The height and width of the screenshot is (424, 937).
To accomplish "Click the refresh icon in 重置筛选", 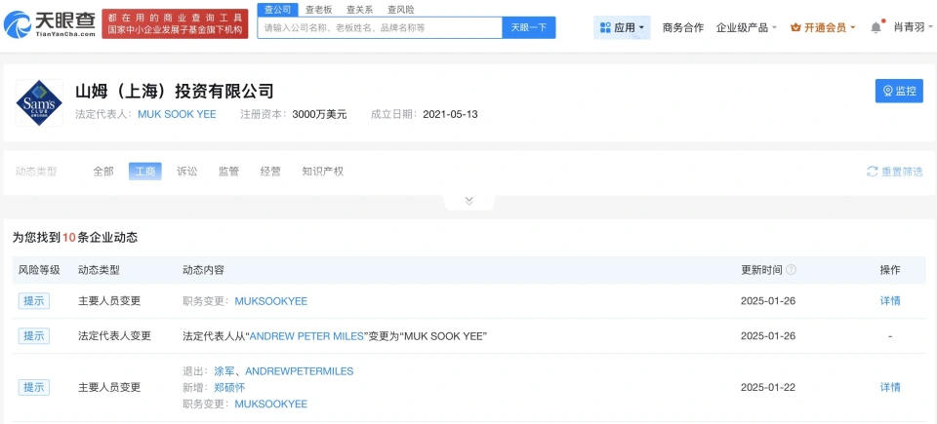I will 872,172.
